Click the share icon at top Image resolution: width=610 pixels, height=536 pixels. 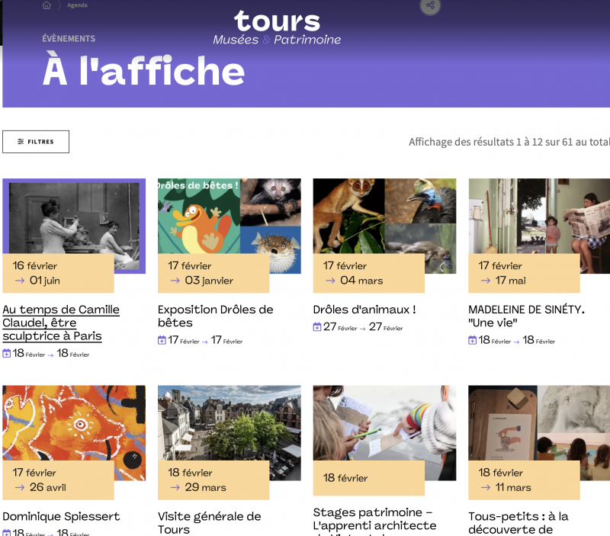click(x=430, y=5)
